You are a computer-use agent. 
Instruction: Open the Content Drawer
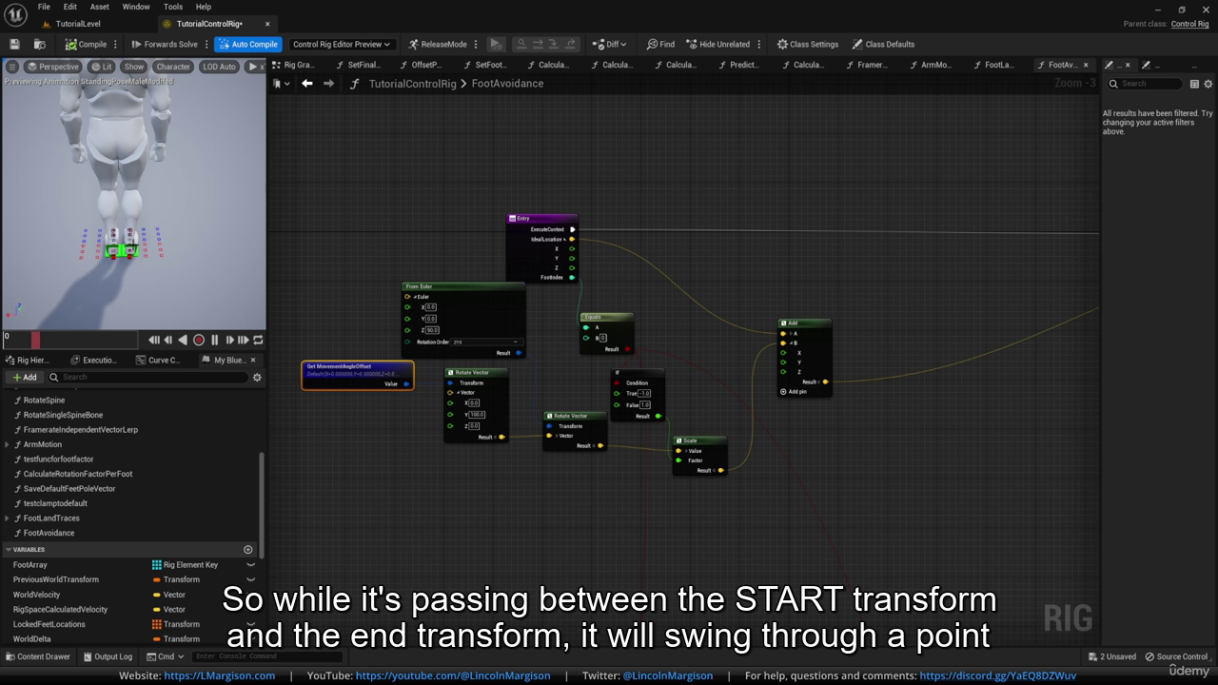click(x=38, y=656)
